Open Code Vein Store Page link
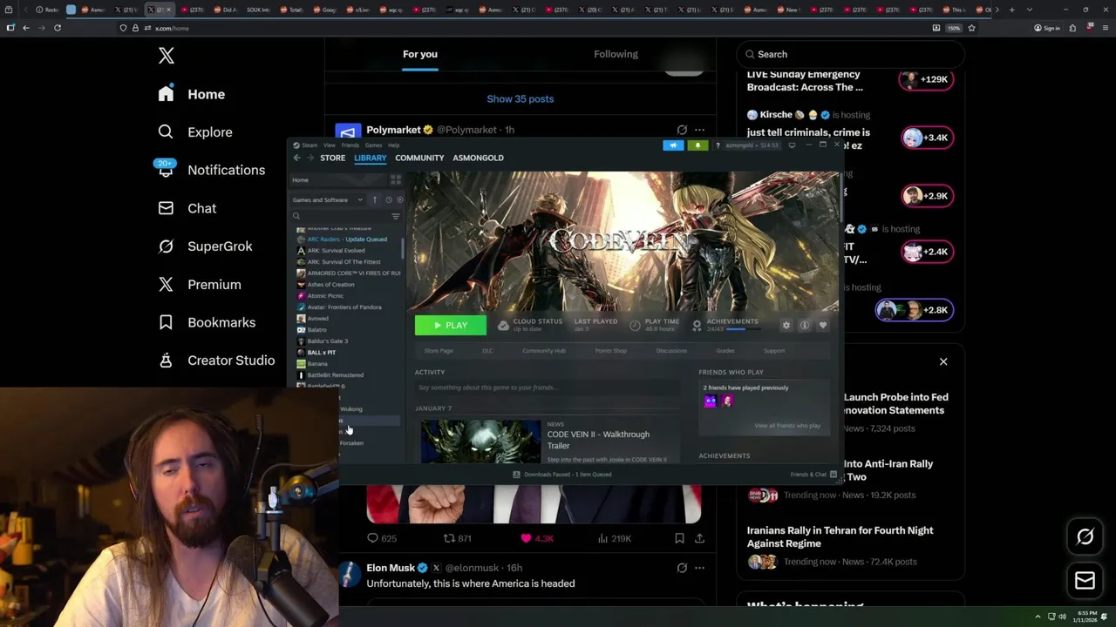The width and height of the screenshot is (1116, 627). 439,351
